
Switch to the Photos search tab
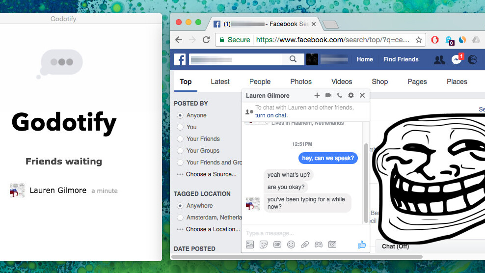(301, 82)
